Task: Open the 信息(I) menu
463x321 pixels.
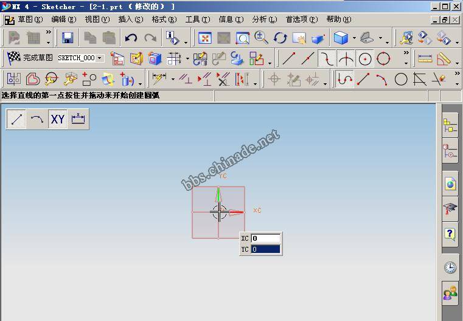Action: [x=231, y=19]
